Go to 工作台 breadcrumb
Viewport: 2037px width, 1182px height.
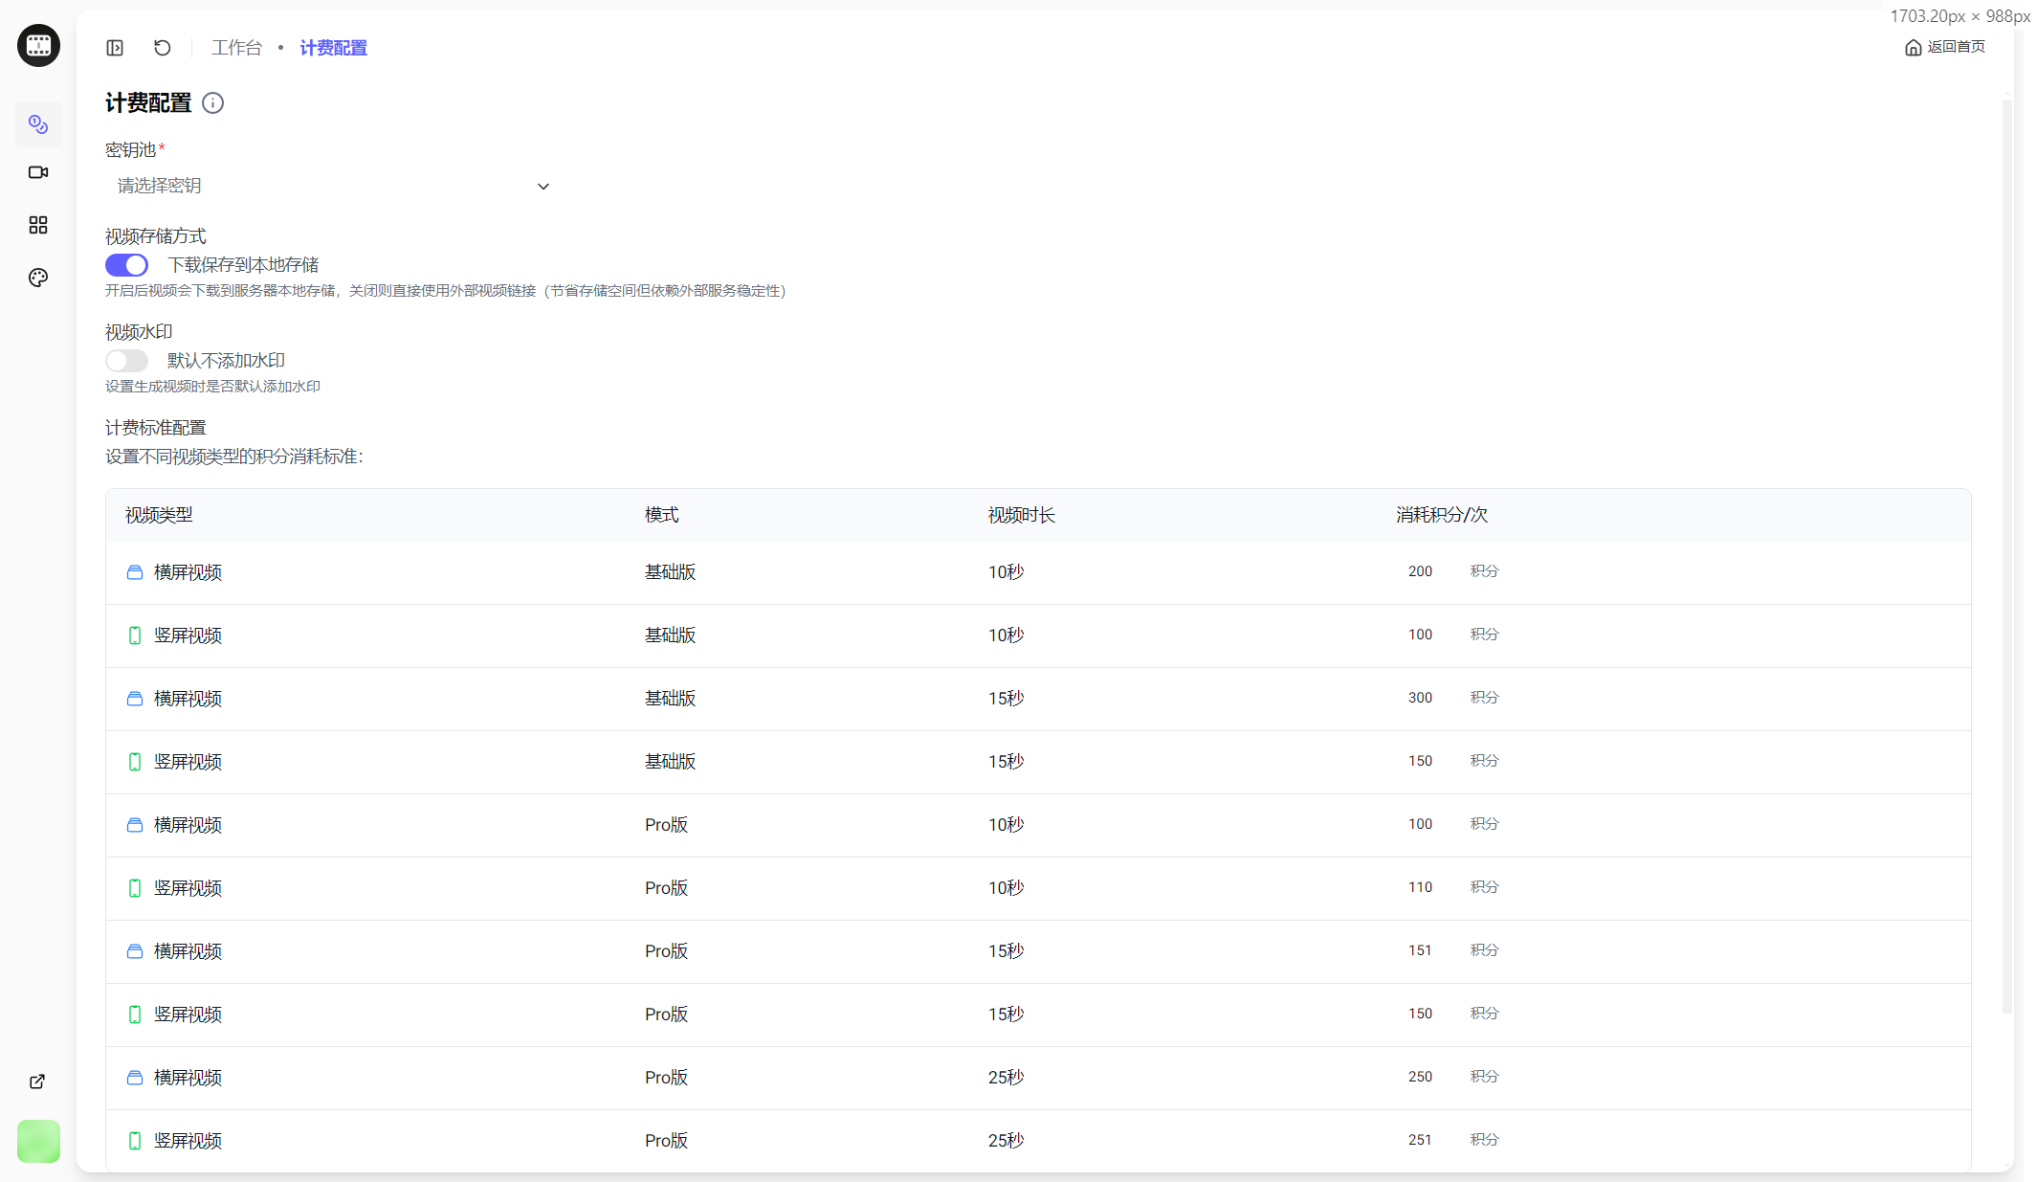click(236, 48)
